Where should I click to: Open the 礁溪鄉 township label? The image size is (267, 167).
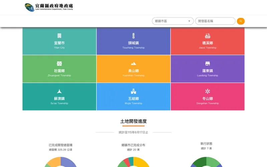(208, 43)
